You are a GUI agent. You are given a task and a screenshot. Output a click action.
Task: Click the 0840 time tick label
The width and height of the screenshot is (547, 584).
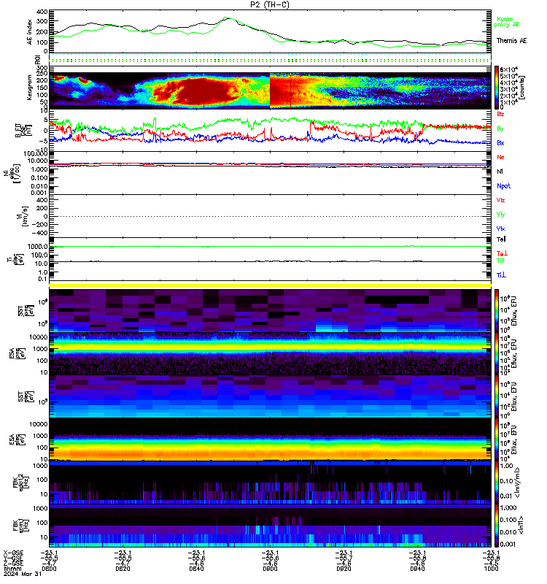point(196,569)
